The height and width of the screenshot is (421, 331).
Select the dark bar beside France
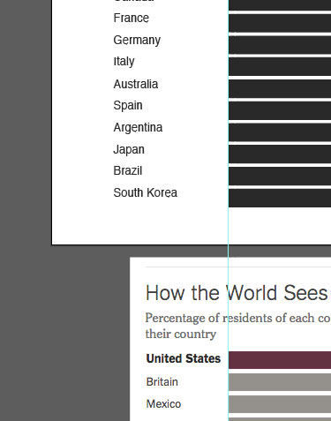point(280,23)
